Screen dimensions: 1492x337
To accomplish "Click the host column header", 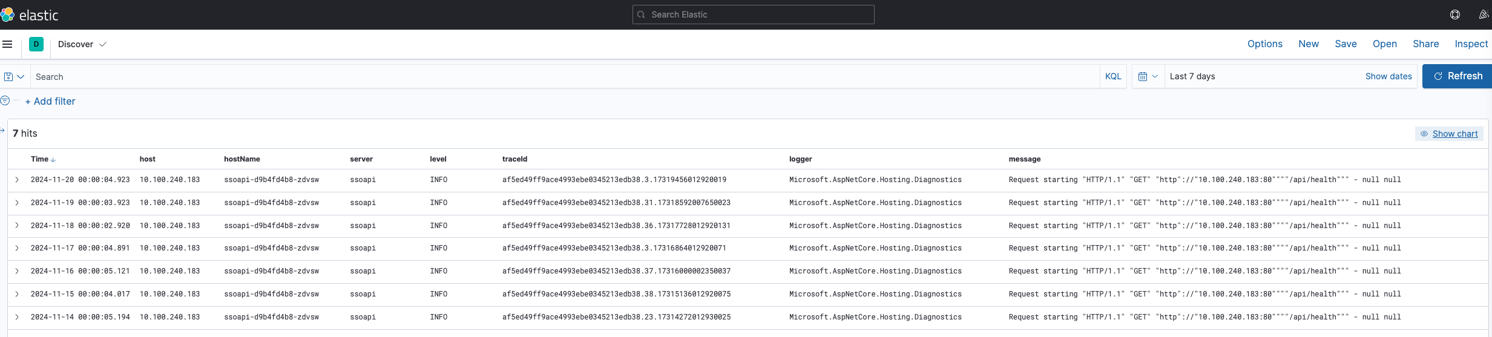I will click(147, 159).
